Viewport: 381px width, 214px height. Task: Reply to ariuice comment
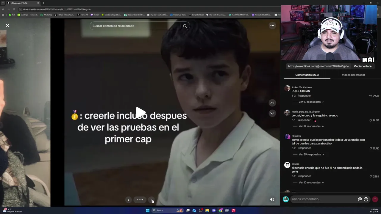pyautogui.click(x=304, y=176)
